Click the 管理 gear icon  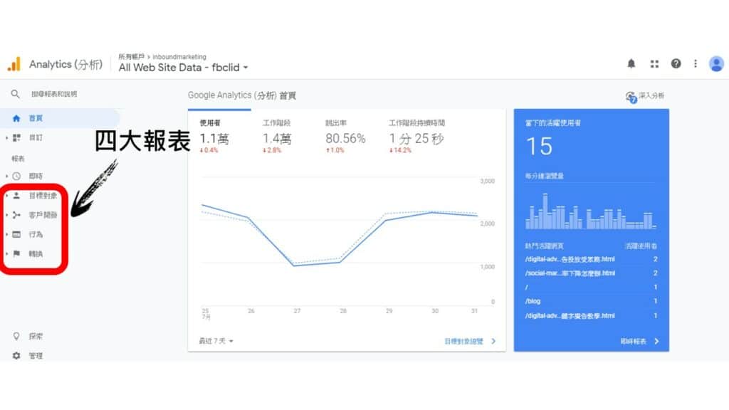tap(16, 355)
